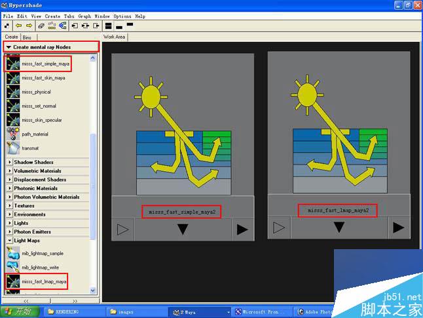
Task: Expand the Photon Volumetric Materials section
Action: [x=10, y=197]
